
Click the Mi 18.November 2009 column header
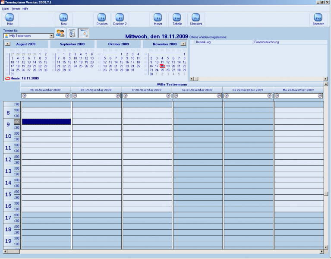(x=45, y=90)
